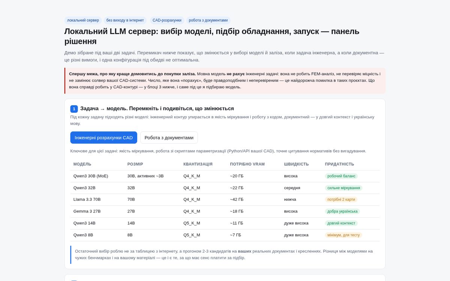Click the blue step number 1 badge
Image resolution: width=450 pixels, height=281 pixels.
click(74, 109)
